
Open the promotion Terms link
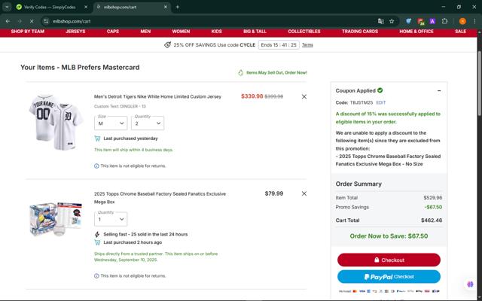pos(307,45)
